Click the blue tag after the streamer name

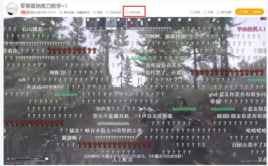point(52,12)
